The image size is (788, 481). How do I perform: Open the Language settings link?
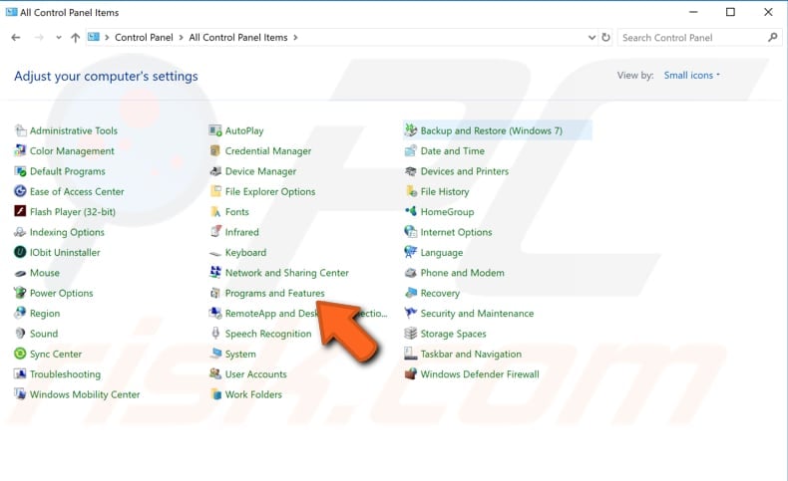point(442,253)
